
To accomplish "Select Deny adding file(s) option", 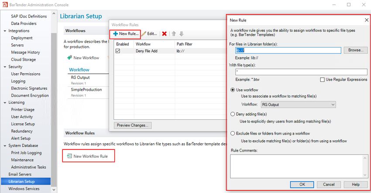I will [233, 114].
